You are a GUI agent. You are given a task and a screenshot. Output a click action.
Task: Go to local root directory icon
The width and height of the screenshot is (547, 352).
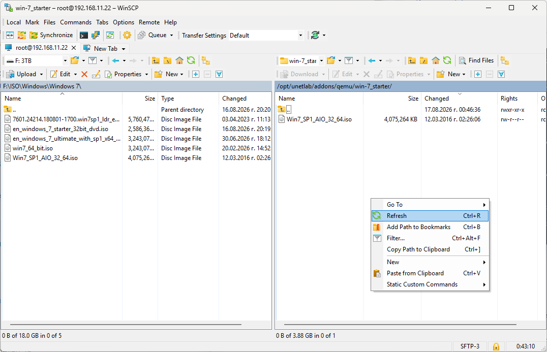167,61
